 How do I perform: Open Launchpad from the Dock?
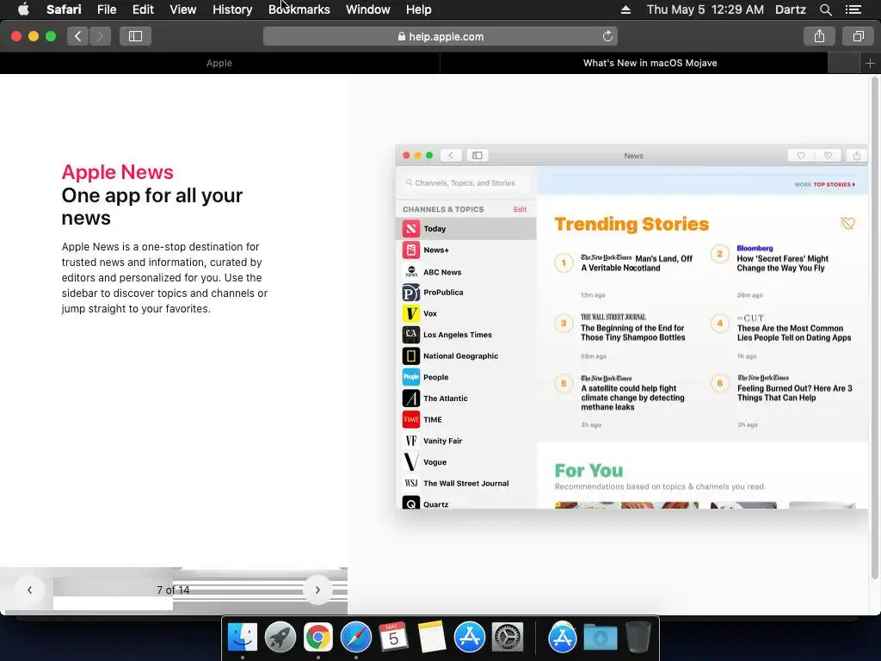(x=280, y=638)
